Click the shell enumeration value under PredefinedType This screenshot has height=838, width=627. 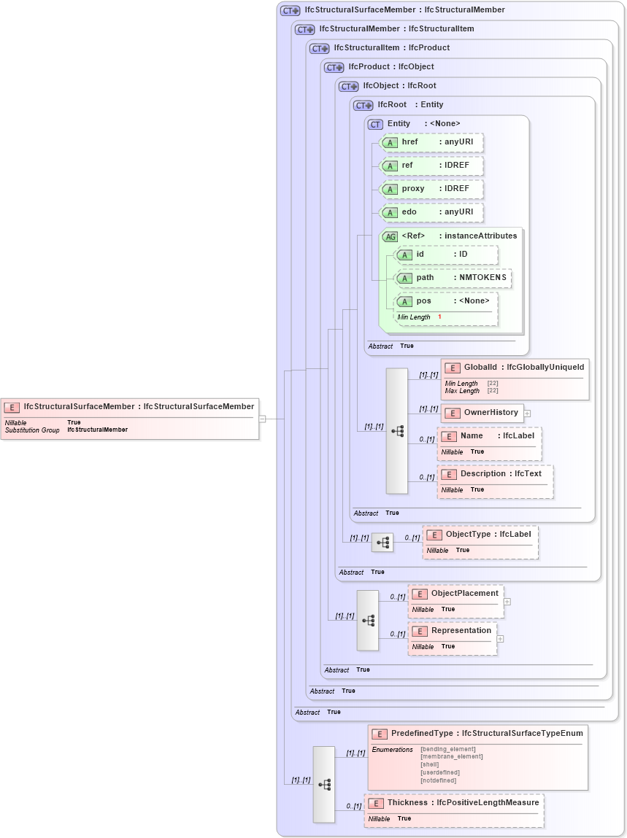pos(431,764)
